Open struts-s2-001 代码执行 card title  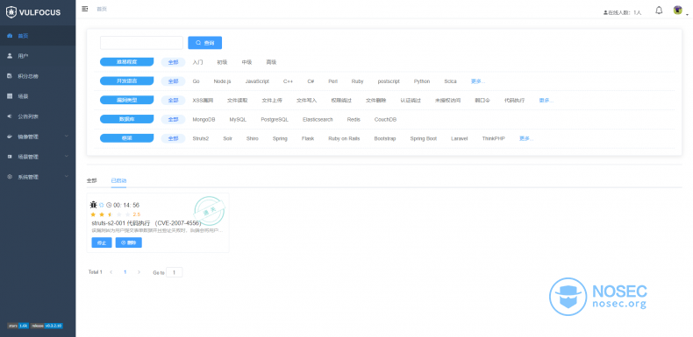click(146, 223)
